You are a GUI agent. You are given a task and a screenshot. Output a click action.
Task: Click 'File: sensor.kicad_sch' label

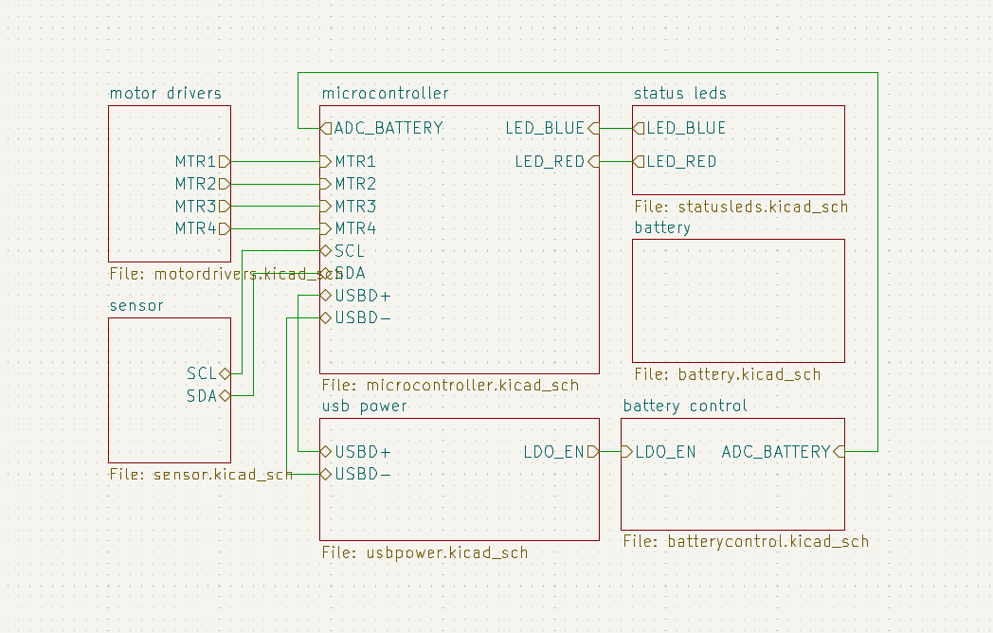[x=201, y=475]
